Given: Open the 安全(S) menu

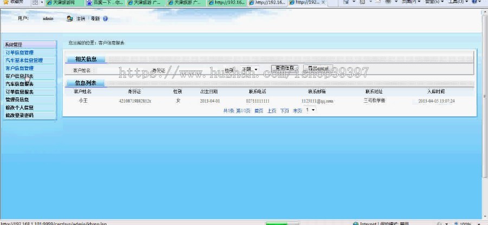Looking at the screenshot, I should click(434, 2).
